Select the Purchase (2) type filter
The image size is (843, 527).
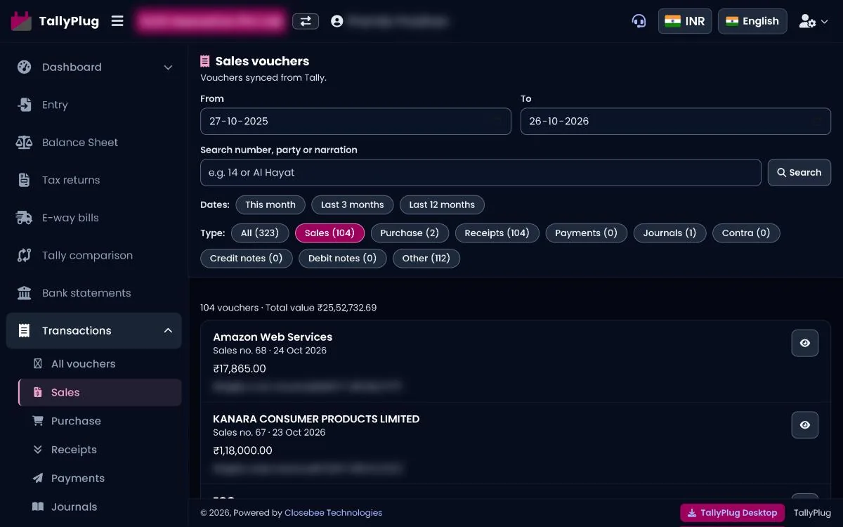click(410, 233)
